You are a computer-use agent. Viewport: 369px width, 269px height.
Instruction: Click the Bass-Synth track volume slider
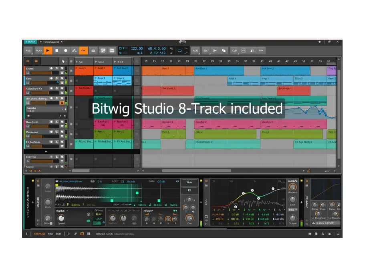coord(39,126)
